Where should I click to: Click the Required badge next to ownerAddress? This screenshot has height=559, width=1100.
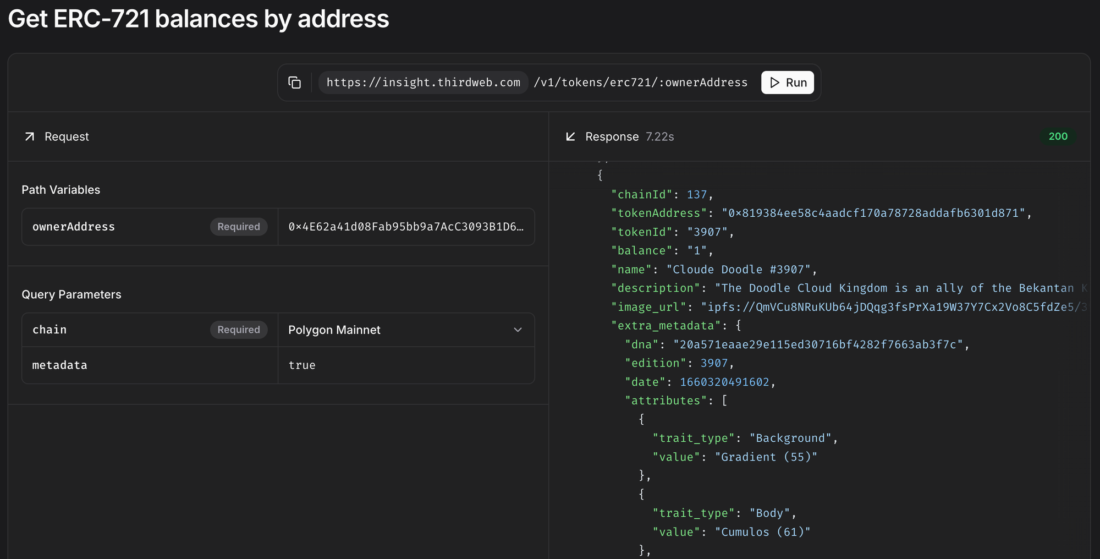[239, 227]
